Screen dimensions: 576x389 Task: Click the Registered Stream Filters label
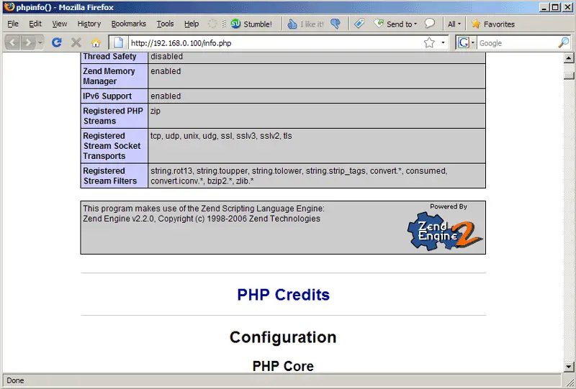click(x=109, y=175)
